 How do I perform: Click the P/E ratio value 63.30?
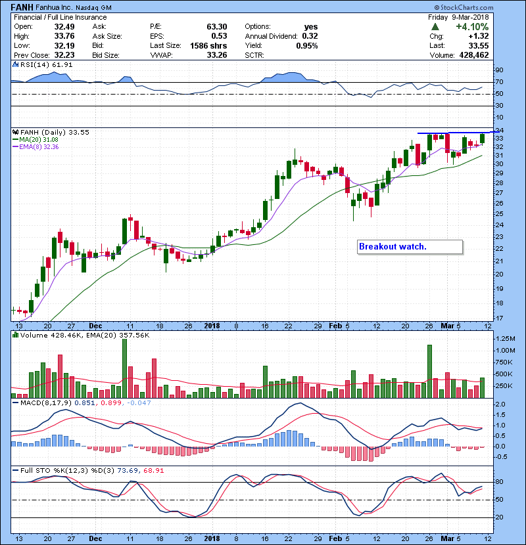pos(216,27)
